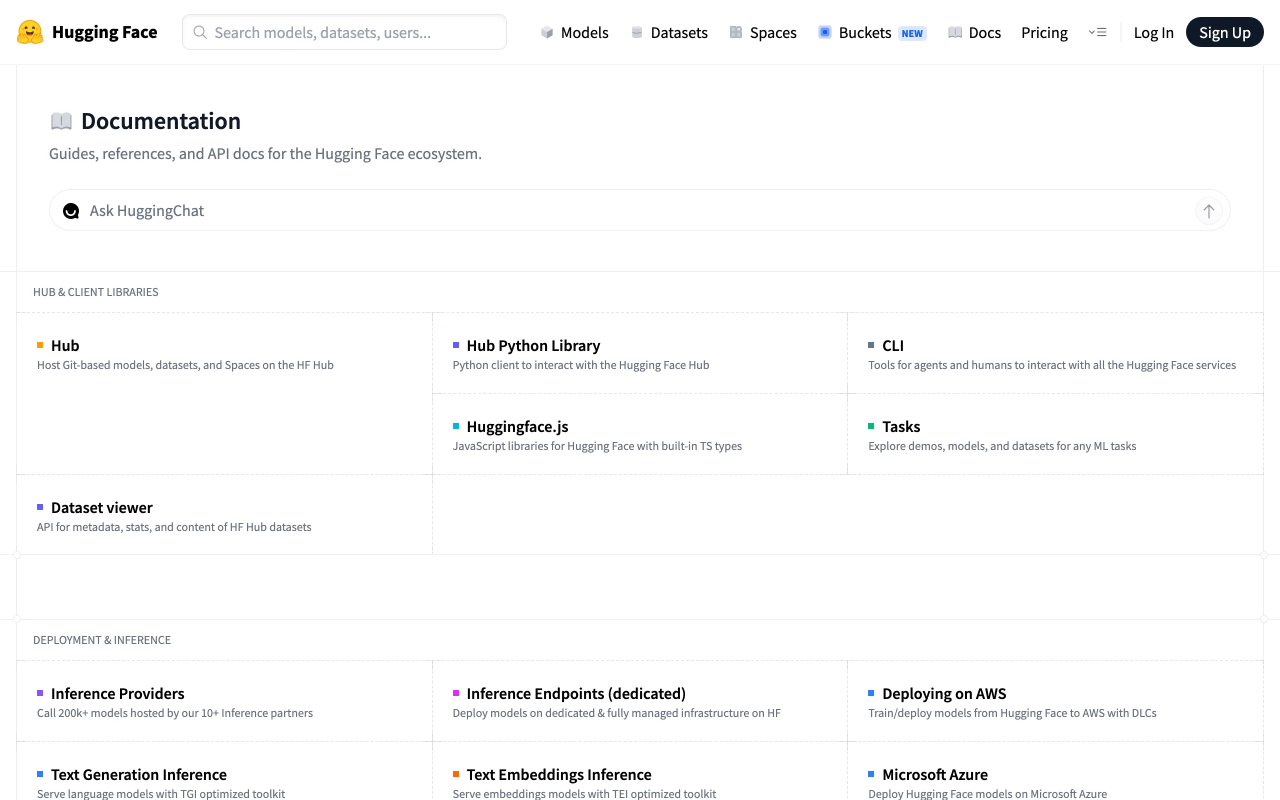Click the DEPLOYMENT & INFERENCE section heading
Image resolution: width=1280 pixels, height=800 pixels.
tap(102, 640)
